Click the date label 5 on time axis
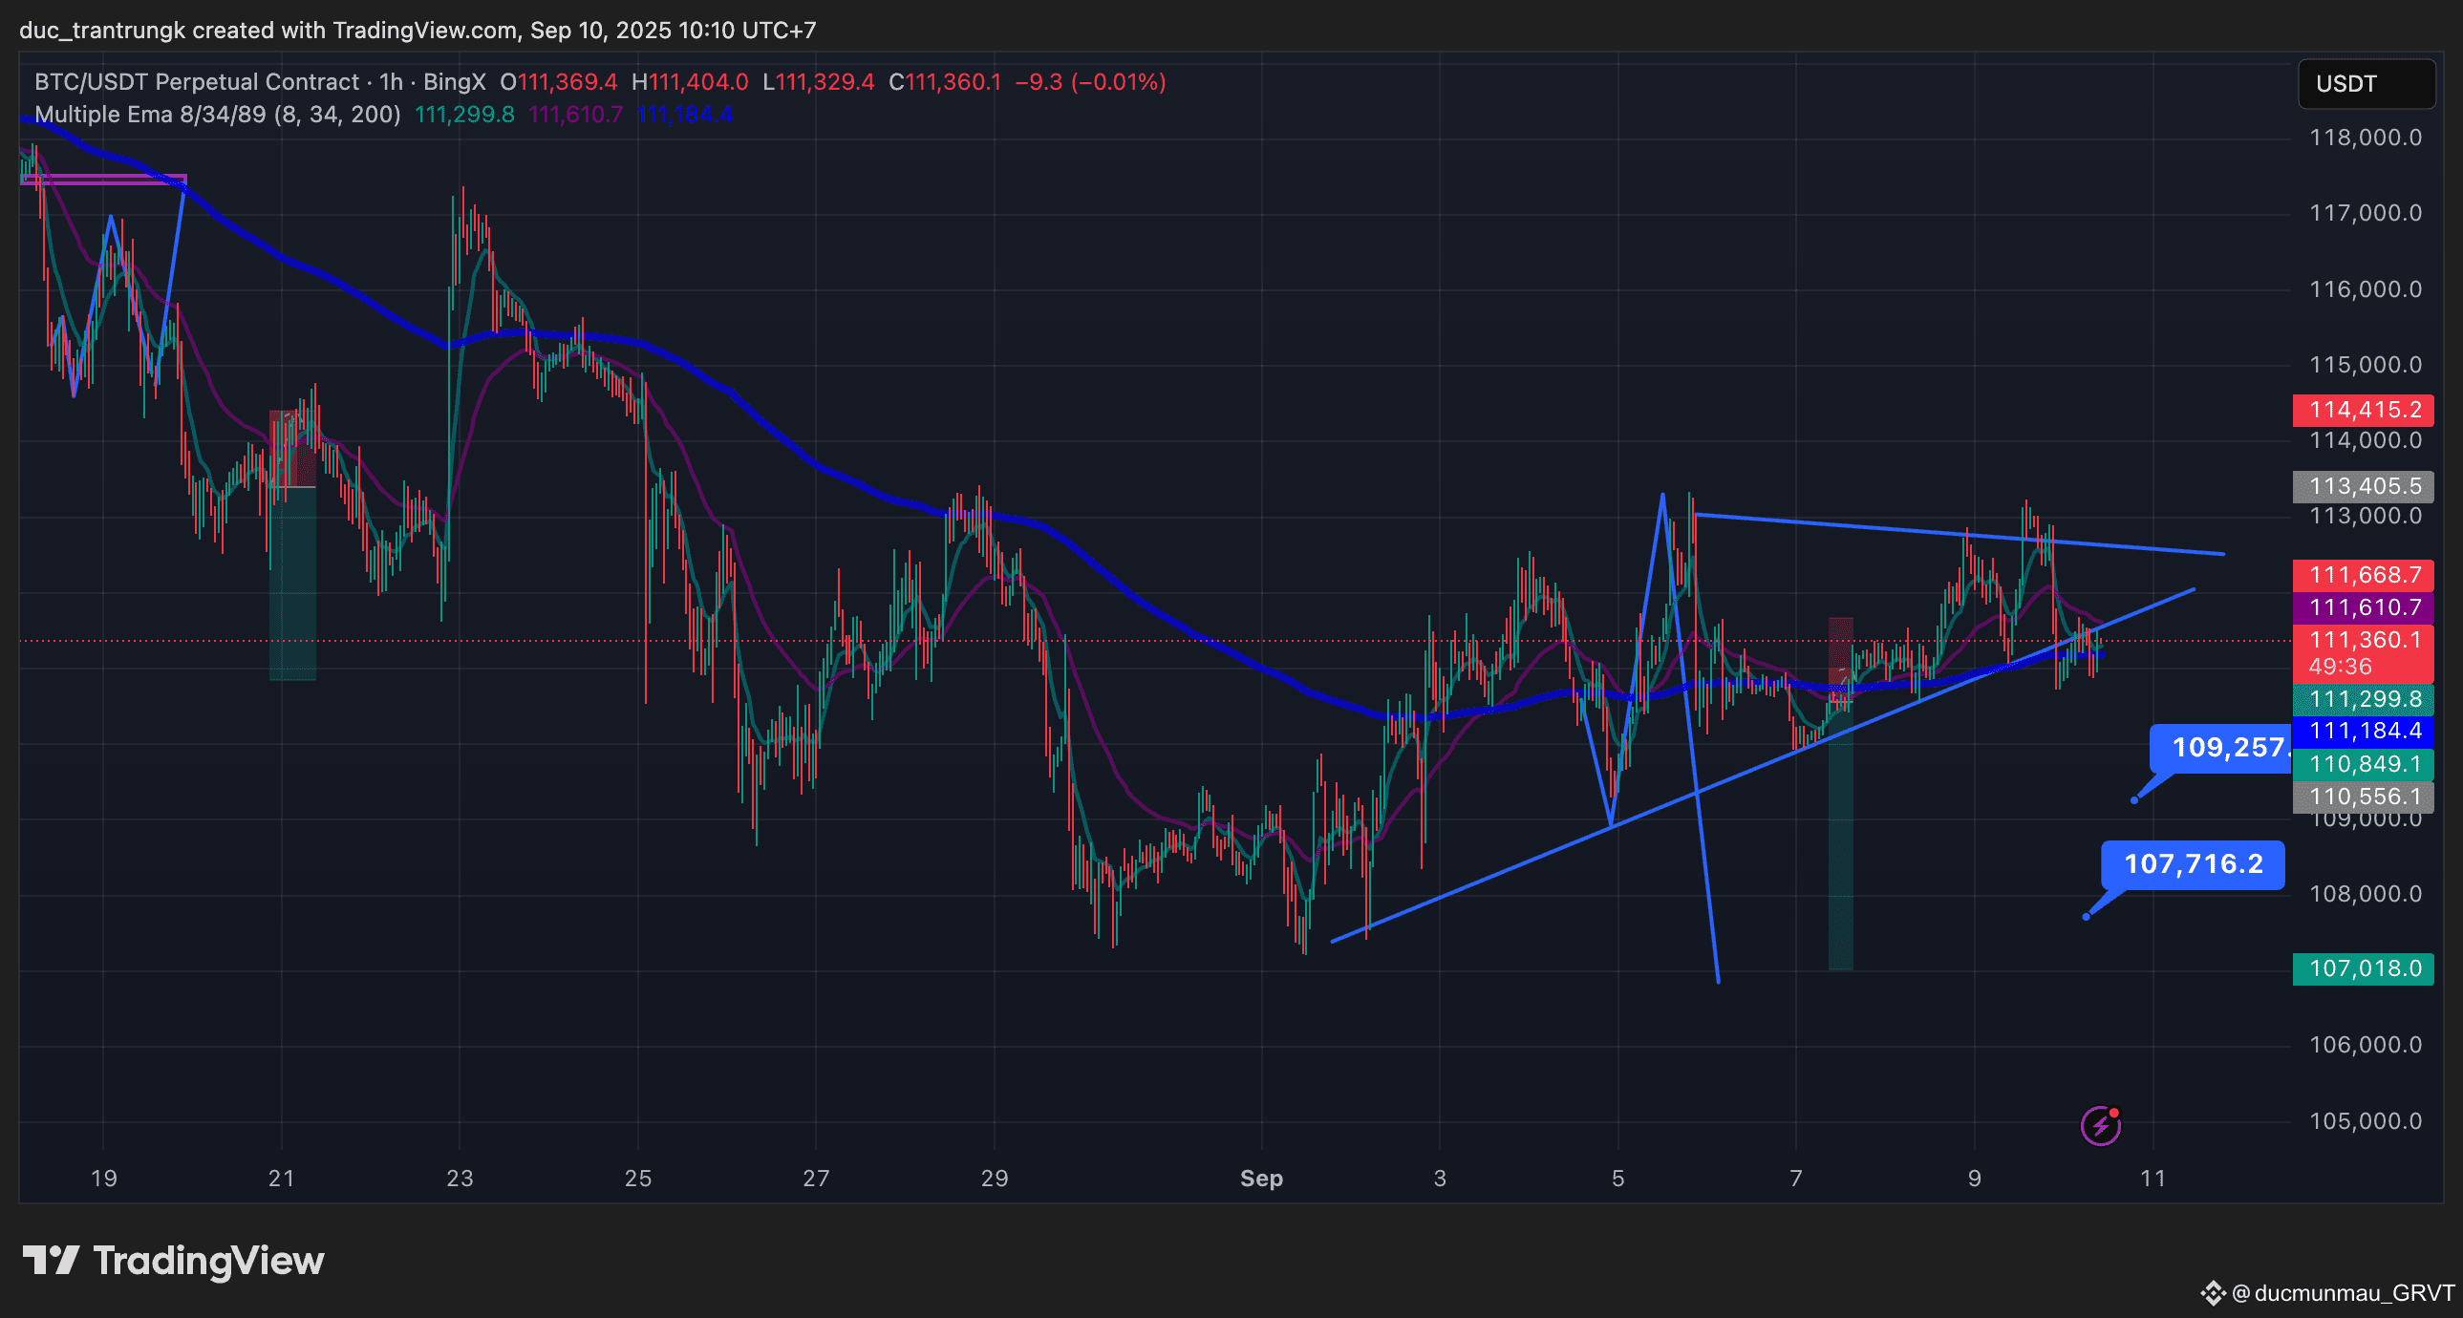Screen dimensions: 2463x1318 pos(1617,1179)
